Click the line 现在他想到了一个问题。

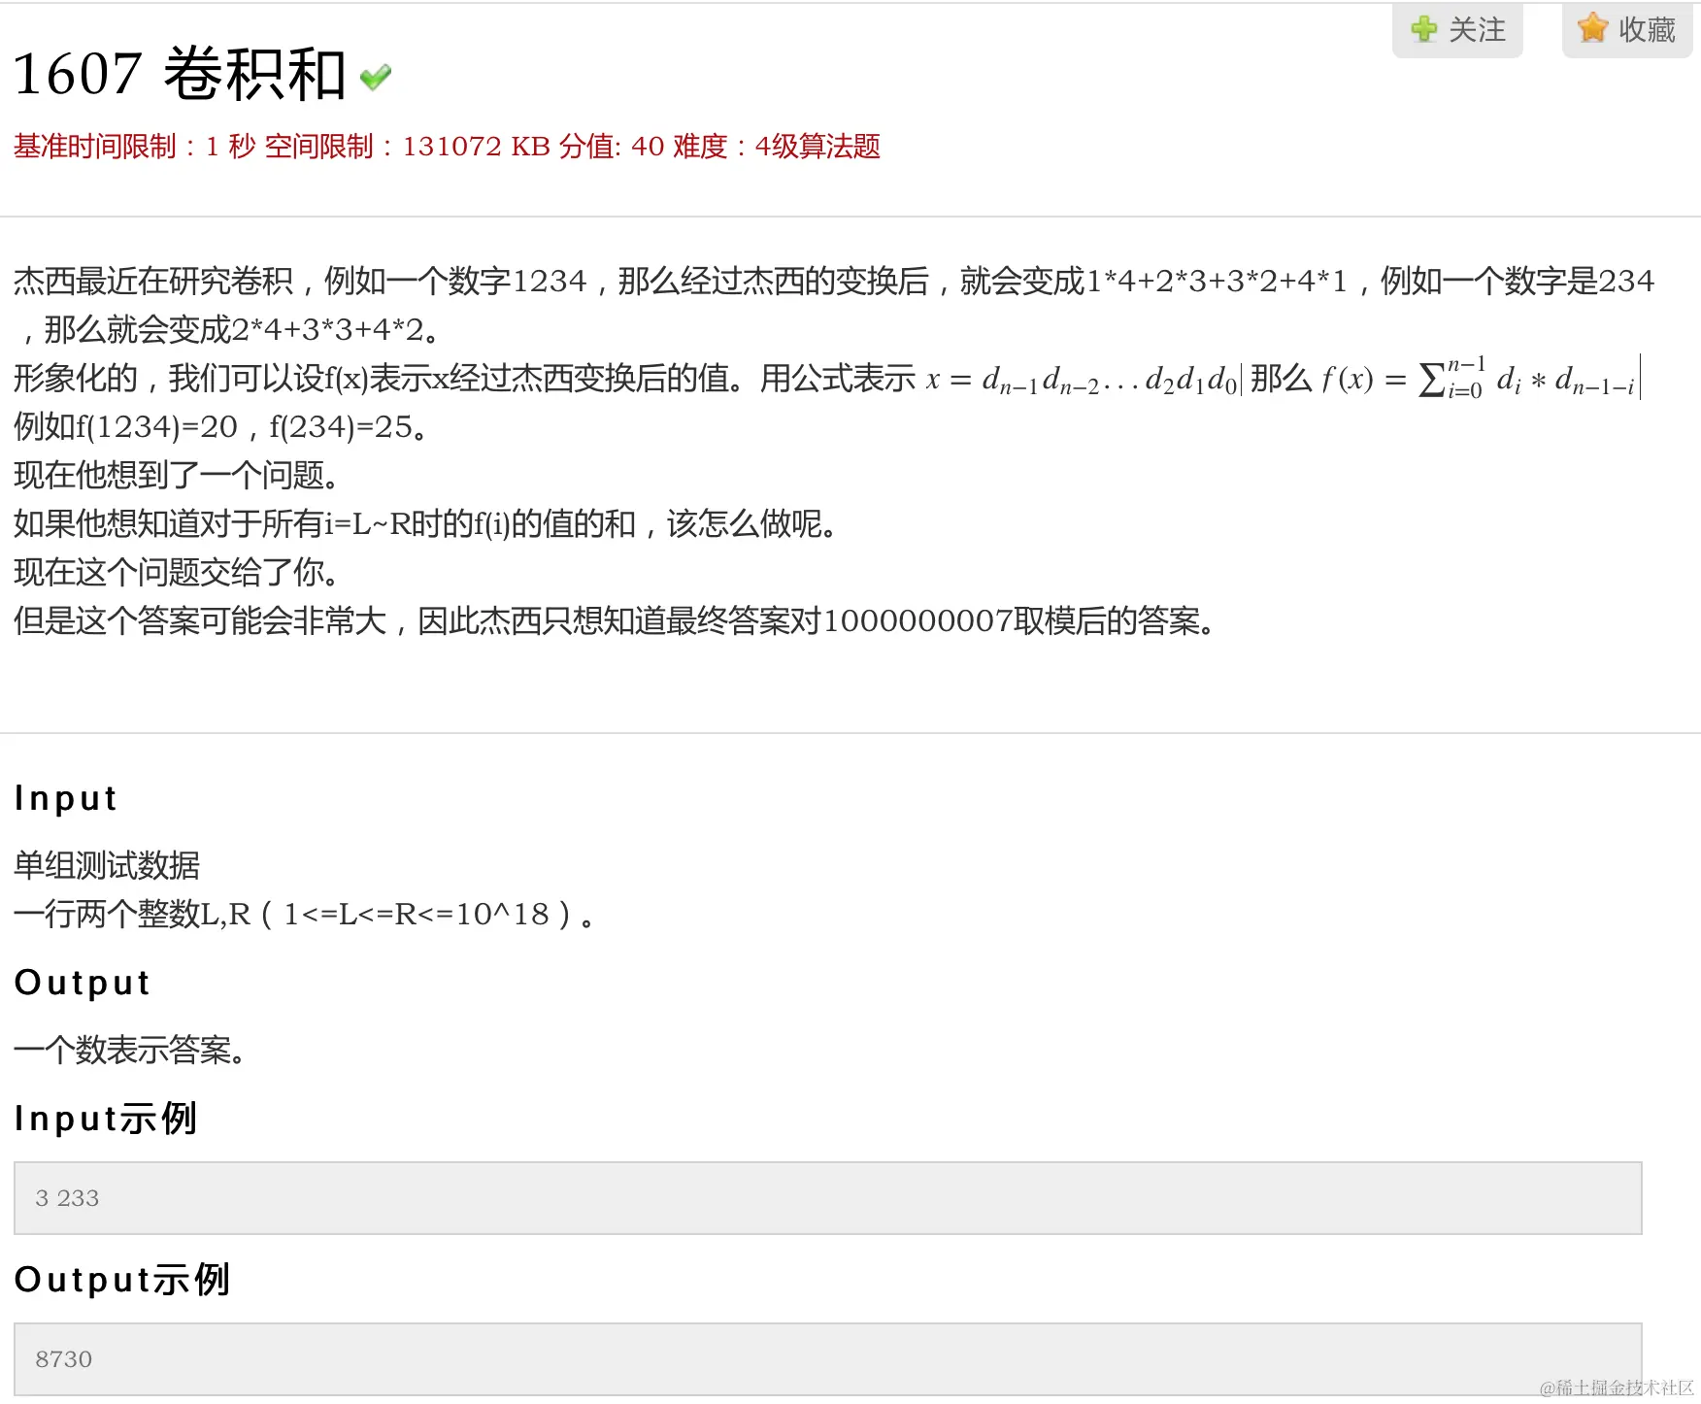pos(177,475)
